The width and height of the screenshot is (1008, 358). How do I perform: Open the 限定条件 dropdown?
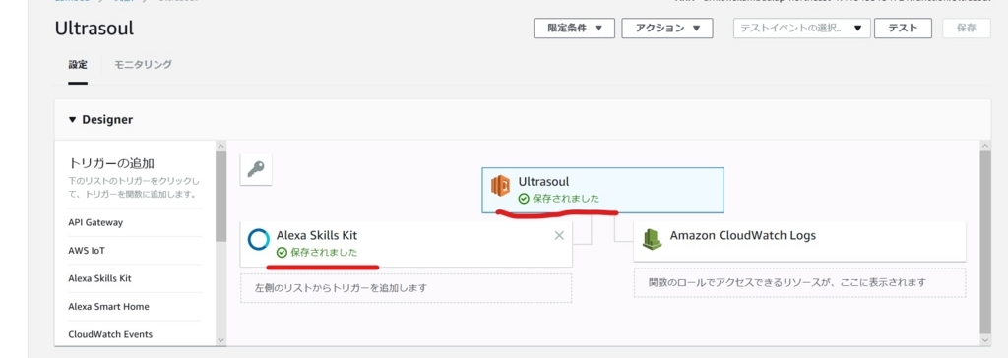tap(574, 29)
